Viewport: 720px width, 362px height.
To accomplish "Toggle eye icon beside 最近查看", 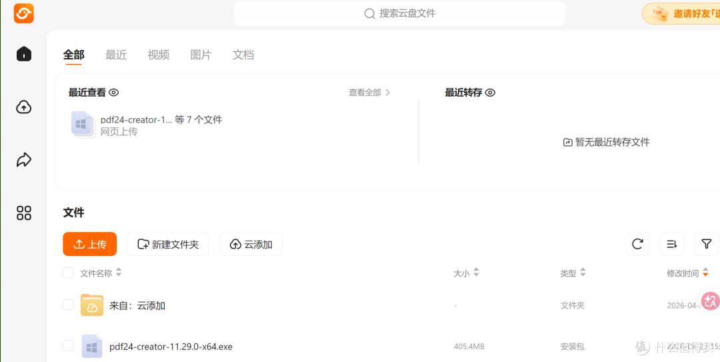I will [x=114, y=93].
